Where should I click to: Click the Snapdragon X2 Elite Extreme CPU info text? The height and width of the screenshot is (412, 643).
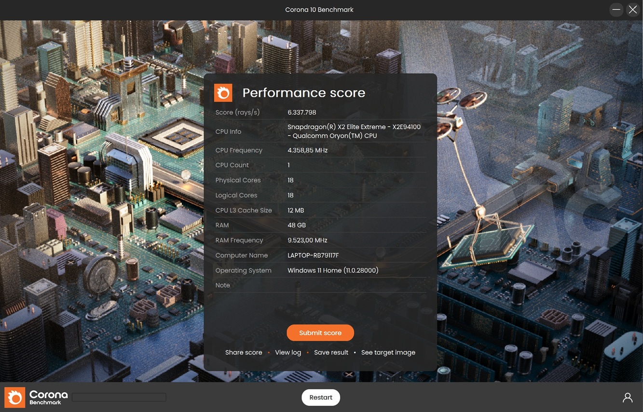click(x=354, y=131)
